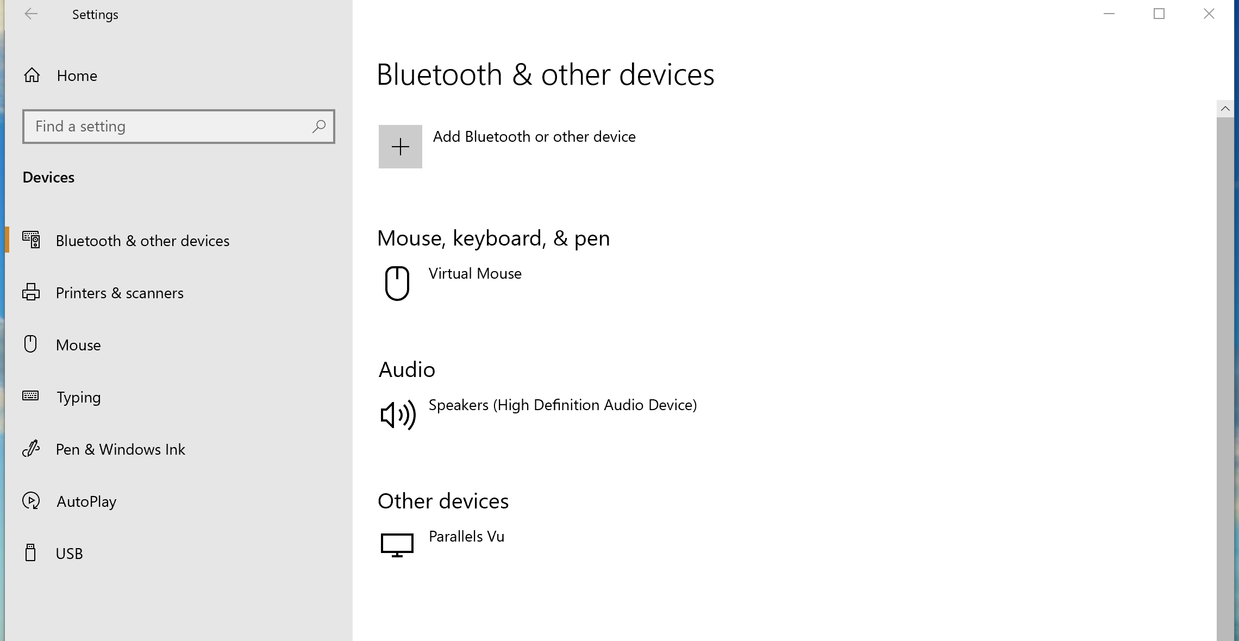Viewport: 1239px width, 641px height.
Task: Open the Mouse settings page
Action: (x=78, y=345)
